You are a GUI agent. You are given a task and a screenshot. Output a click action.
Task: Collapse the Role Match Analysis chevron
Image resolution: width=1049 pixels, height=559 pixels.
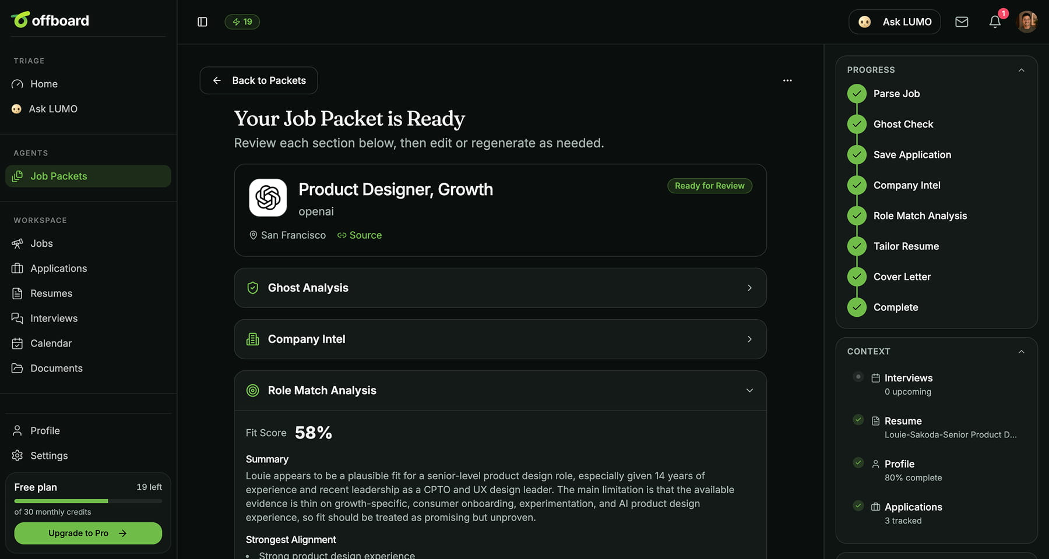tap(749, 390)
